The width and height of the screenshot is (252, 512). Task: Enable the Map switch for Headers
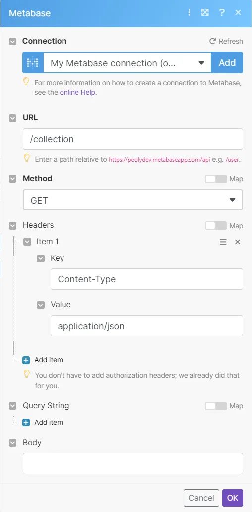[216, 226]
